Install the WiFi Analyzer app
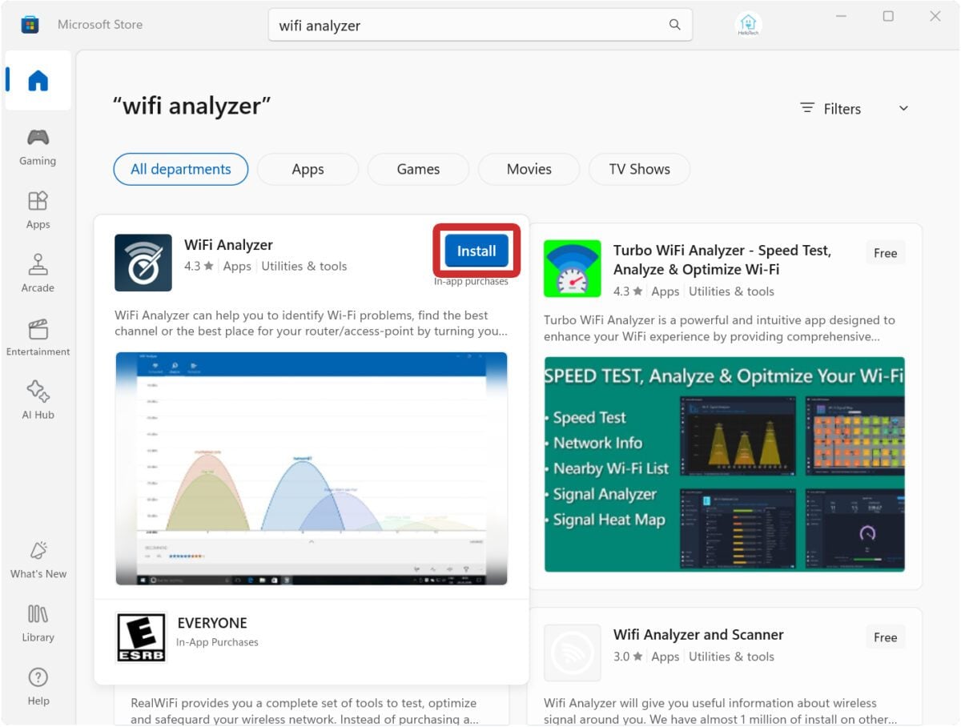The image size is (961, 727). [476, 251]
